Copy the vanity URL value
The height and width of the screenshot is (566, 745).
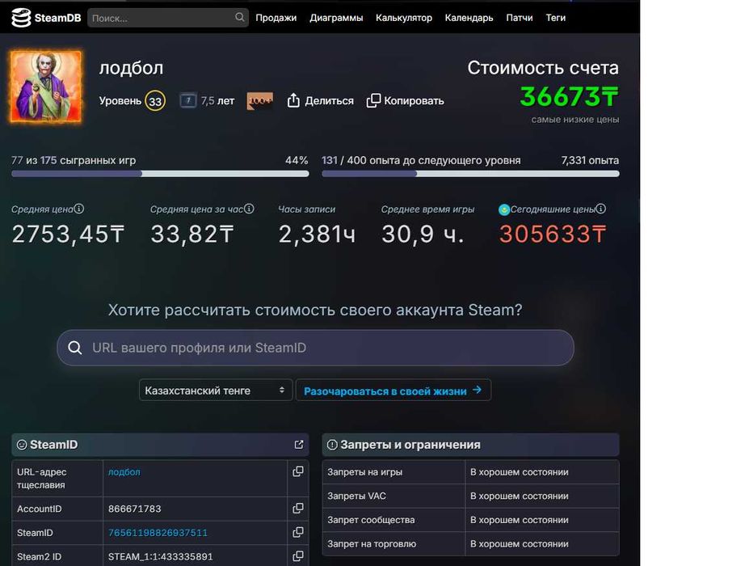[298, 471]
